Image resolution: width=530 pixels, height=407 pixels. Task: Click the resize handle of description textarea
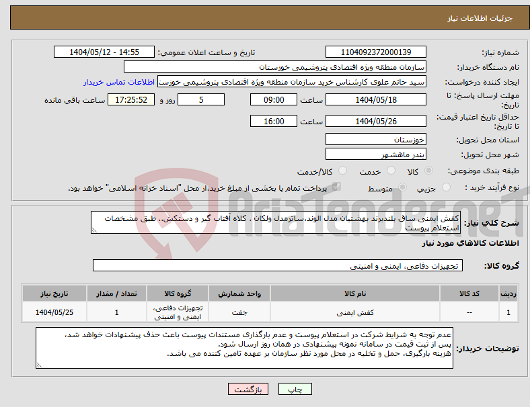coord(94,230)
